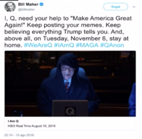Screen dimensions: 142x139
Task: Click the blue verified badge
Action: pos(41,4)
